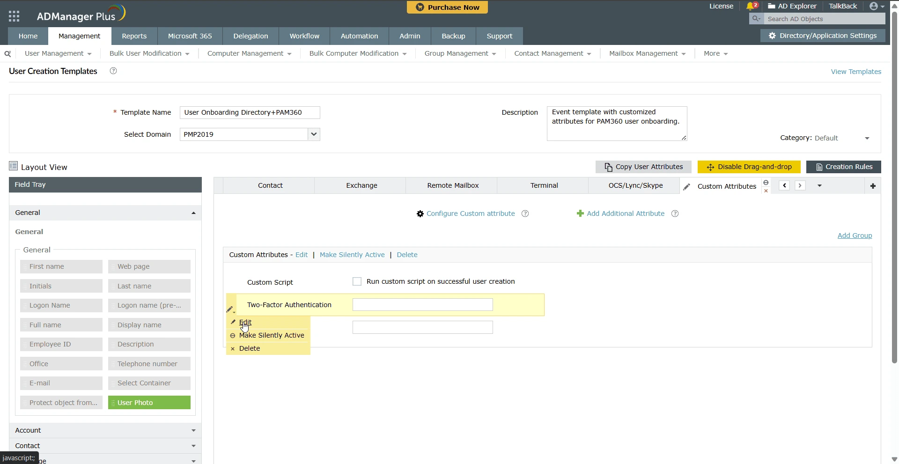The width and height of the screenshot is (899, 464).
Task: Enable Run custom script on successful user creation
Action: coord(357,281)
